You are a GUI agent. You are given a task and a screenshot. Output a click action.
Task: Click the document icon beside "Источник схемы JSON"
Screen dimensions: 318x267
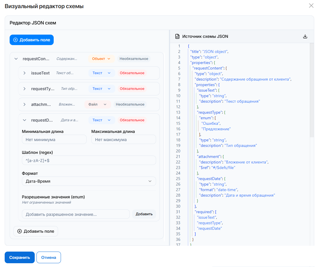click(177, 36)
